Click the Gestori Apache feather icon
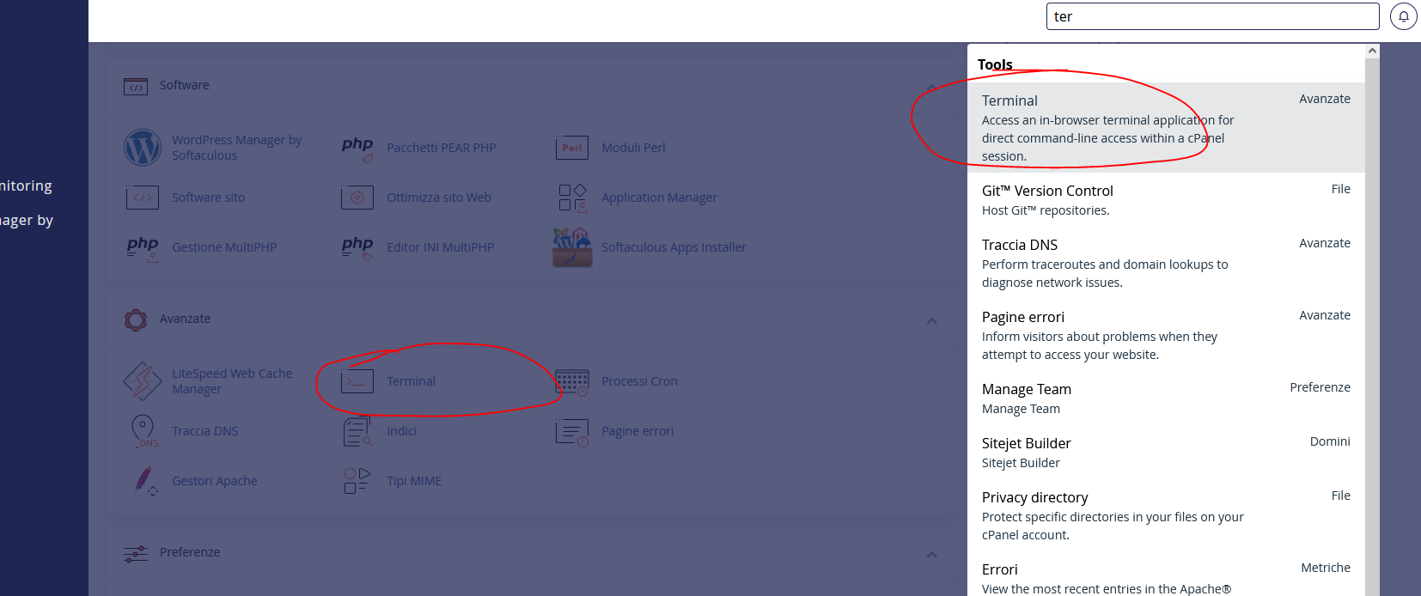The width and height of the screenshot is (1421, 596). tap(144, 481)
